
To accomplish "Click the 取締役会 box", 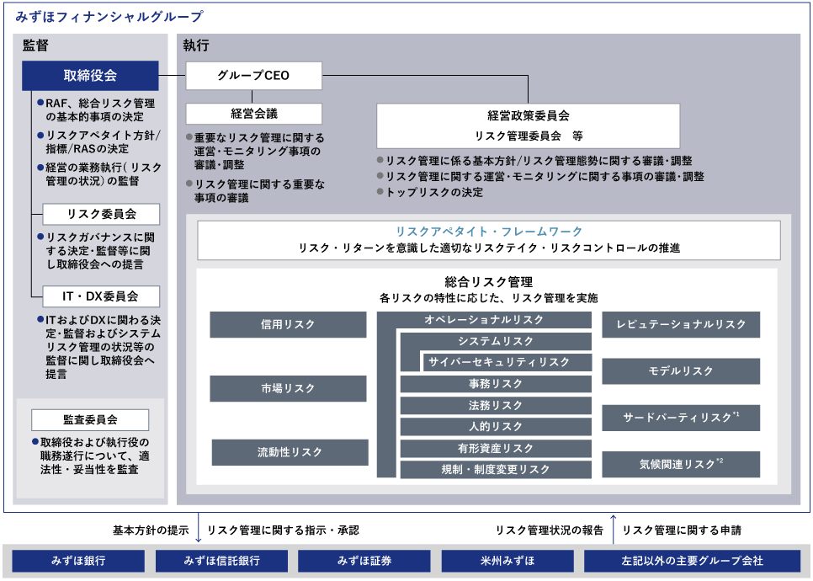I will point(90,76).
